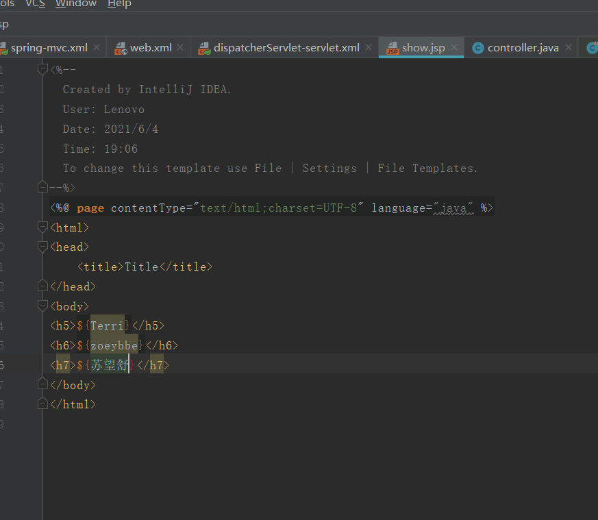Click fold marker at </html> line
The image size is (598, 520).
point(42,404)
